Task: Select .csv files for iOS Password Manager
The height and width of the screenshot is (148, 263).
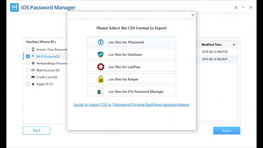Action: pyautogui.click(x=131, y=91)
